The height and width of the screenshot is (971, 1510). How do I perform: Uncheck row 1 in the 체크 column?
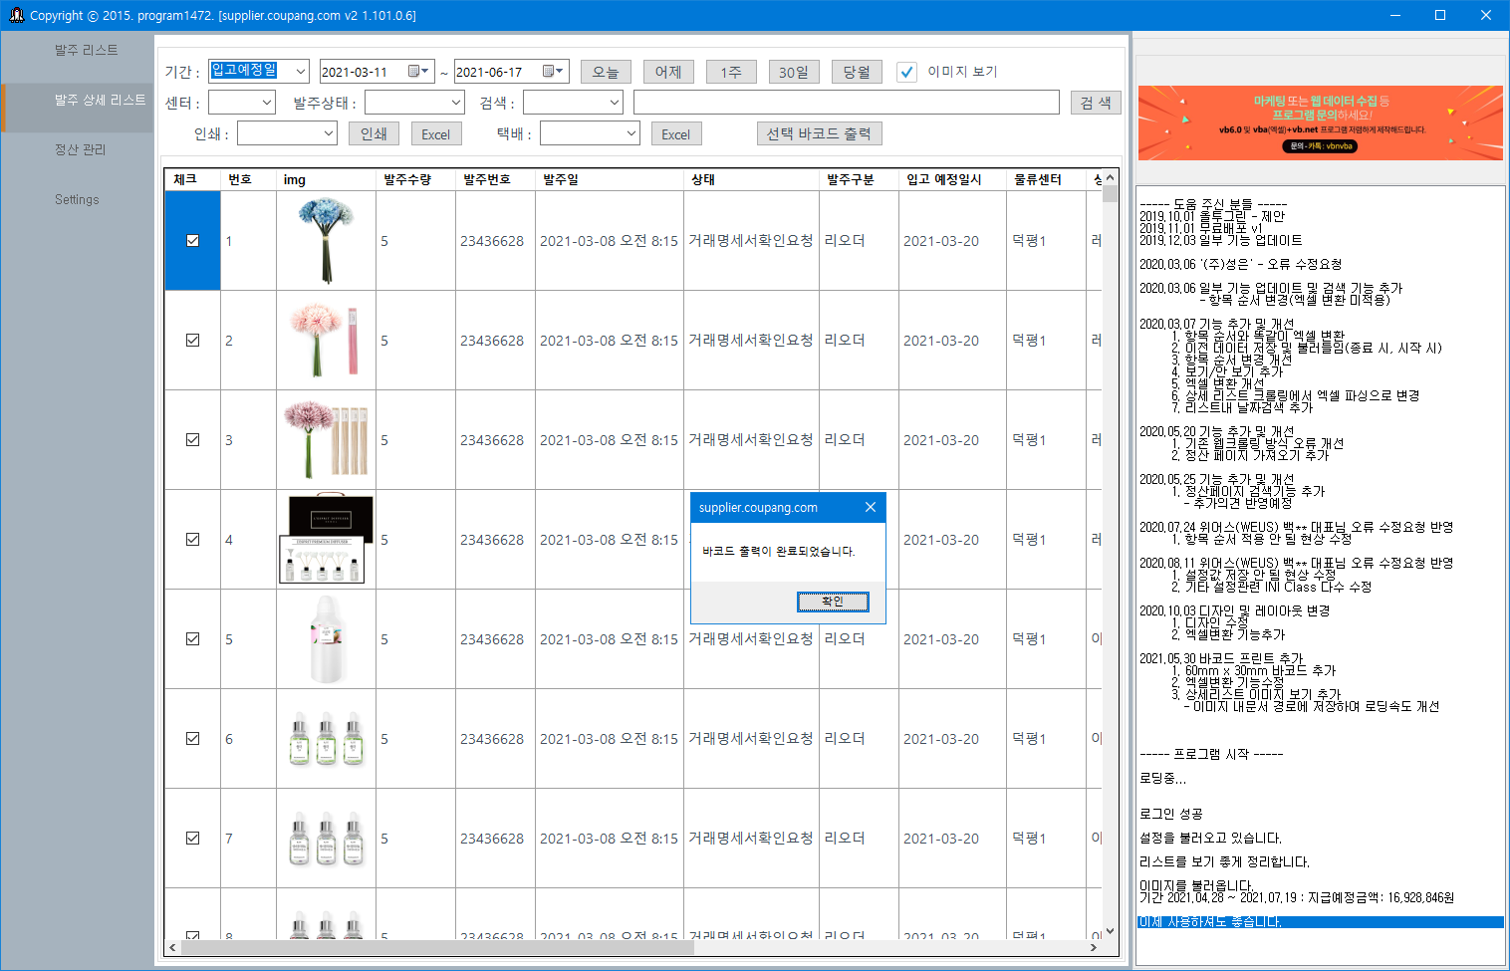tap(192, 240)
